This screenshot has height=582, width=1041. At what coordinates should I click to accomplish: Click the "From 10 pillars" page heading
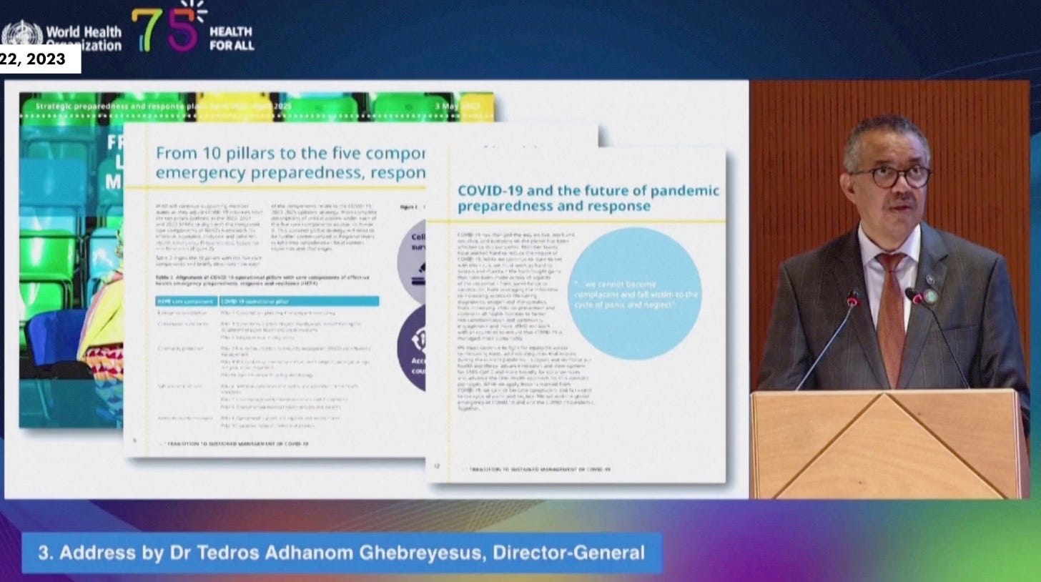(290, 163)
